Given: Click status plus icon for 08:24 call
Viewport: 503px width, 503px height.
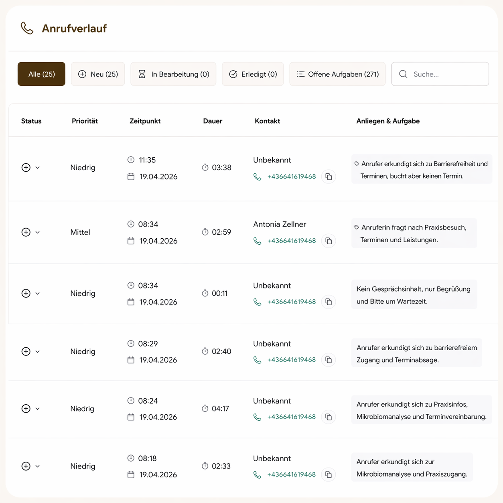Looking at the screenshot, I should click(x=26, y=408).
